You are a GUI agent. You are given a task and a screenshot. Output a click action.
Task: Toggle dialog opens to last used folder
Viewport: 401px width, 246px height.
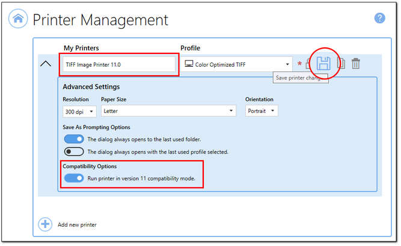coord(74,139)
